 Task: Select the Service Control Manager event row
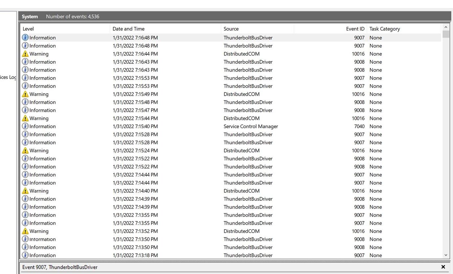[x=164, y=126]
